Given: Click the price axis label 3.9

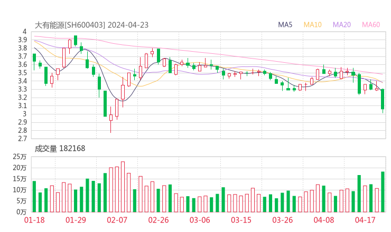Looking at the screenshot, I should [22, 40].
